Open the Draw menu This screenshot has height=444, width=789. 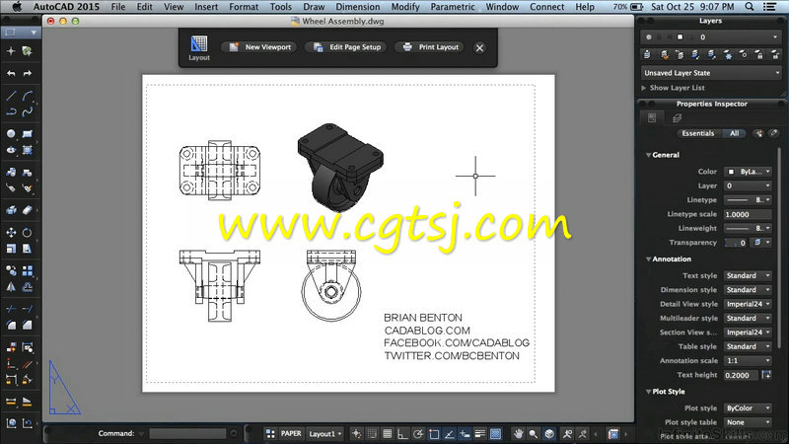tap(314, 7)
